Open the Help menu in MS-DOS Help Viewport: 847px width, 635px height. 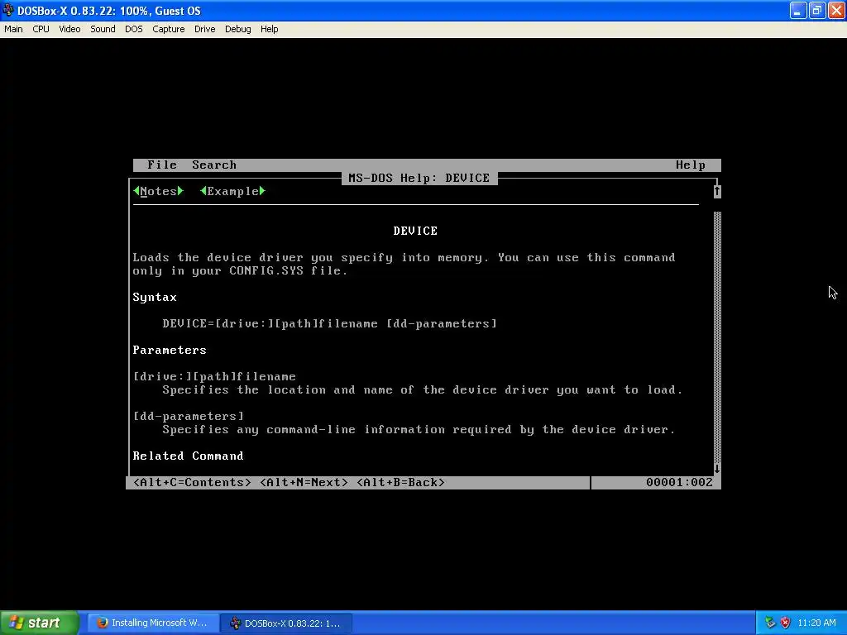coord(691,165)
